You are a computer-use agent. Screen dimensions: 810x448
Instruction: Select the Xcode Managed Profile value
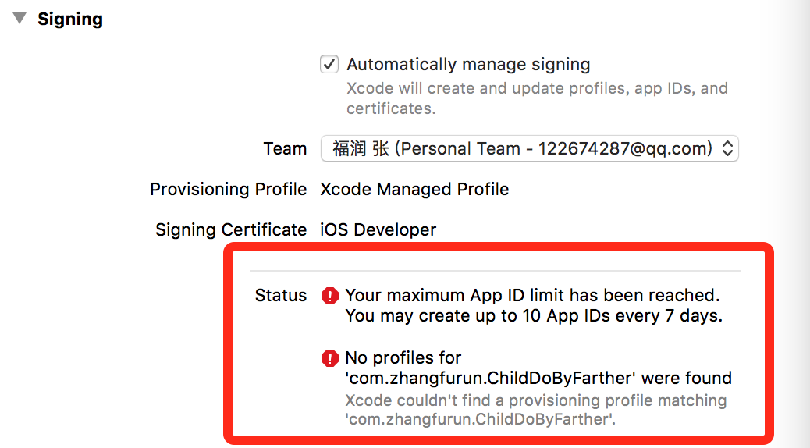[414, 189]
